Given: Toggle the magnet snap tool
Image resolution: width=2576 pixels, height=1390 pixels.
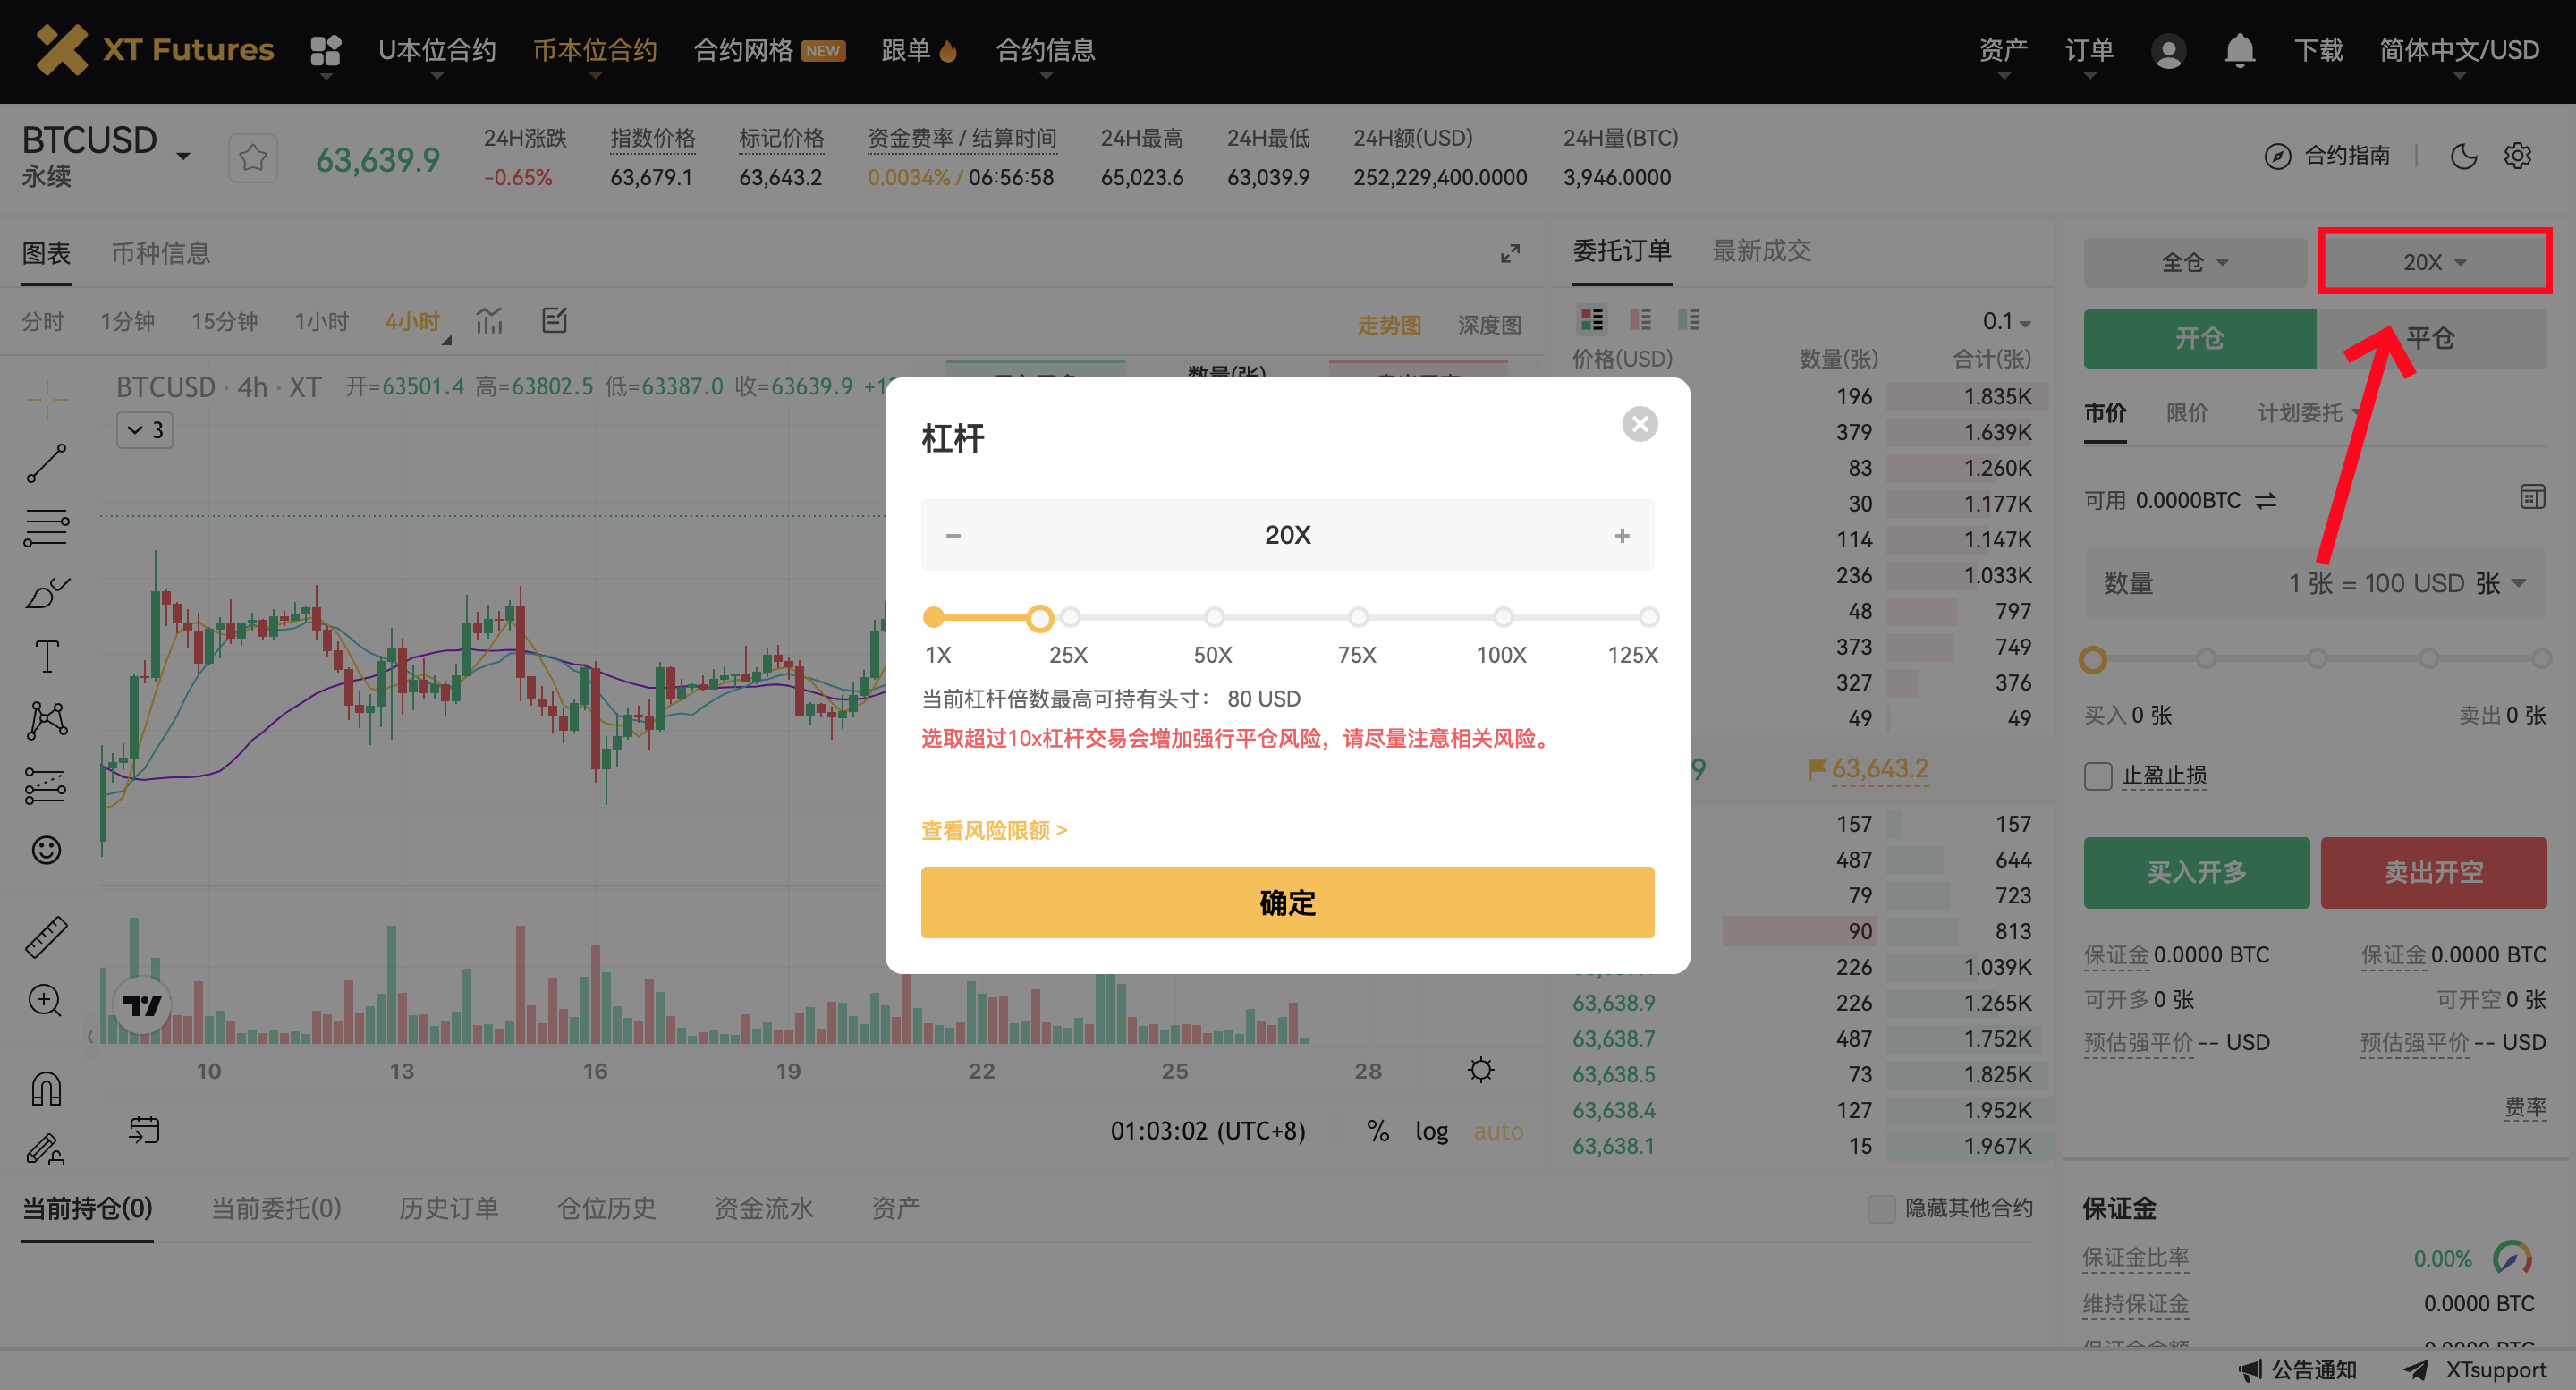Looking at the screenshot, I should (46, 1087).
